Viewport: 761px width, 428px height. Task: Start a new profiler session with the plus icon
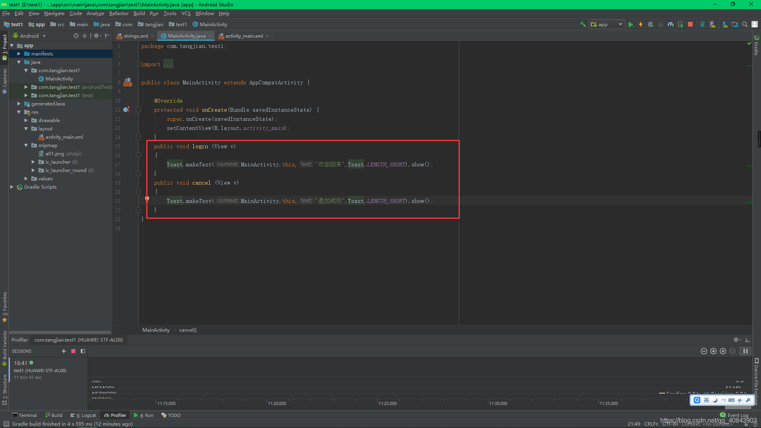(64, 351)
